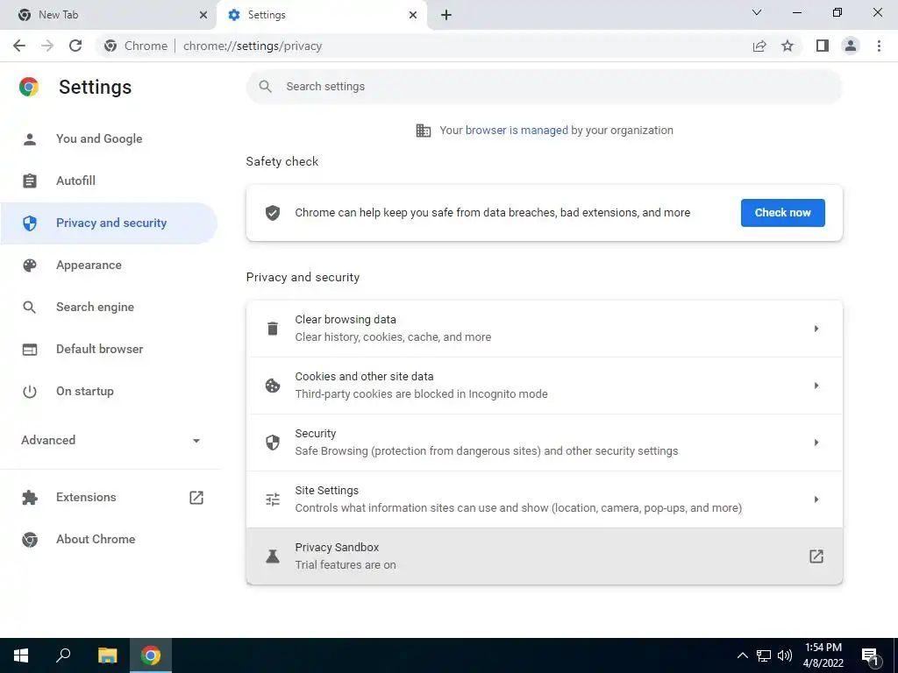Switch to the New Tab tab
The height and width of the screenshot is (673, 898).
pyautogui.click(x=108, y=15)
